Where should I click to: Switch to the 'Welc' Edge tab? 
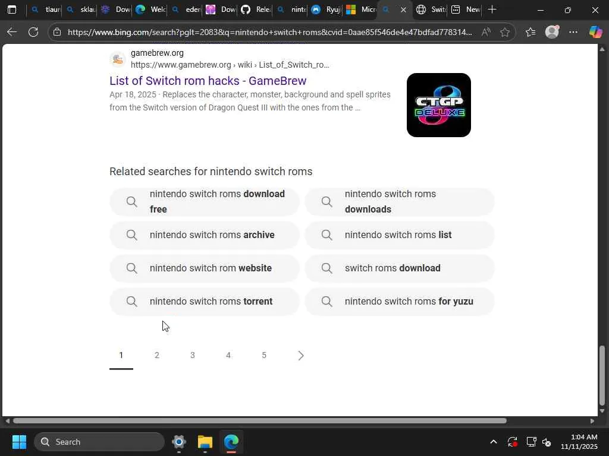pos(151,9)
